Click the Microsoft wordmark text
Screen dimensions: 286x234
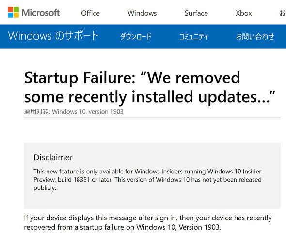click(x=41, y=13)
